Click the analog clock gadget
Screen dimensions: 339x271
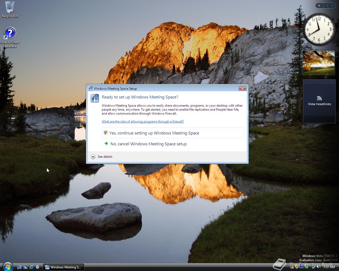coord(319,29)
